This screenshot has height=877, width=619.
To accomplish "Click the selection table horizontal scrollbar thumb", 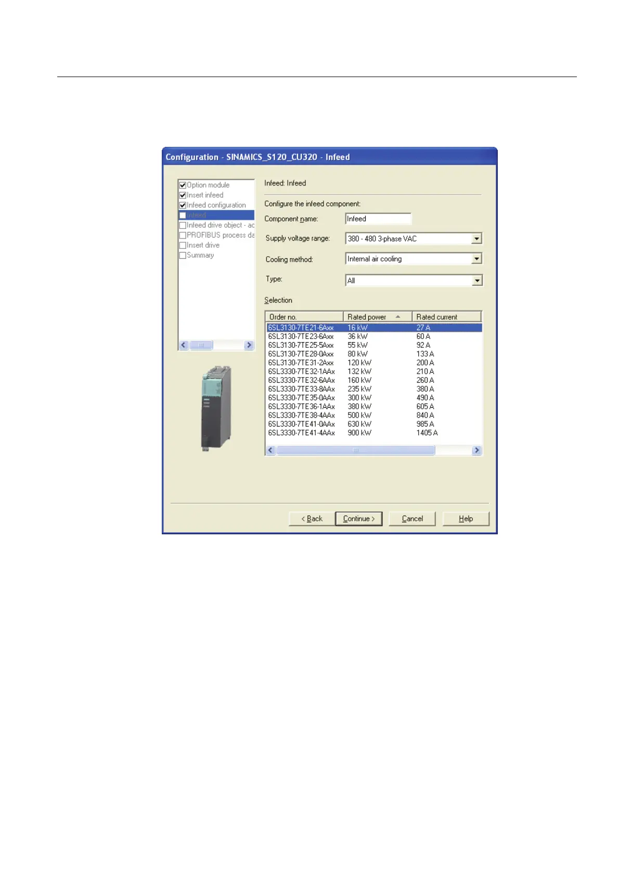I will tap(355, 450).
